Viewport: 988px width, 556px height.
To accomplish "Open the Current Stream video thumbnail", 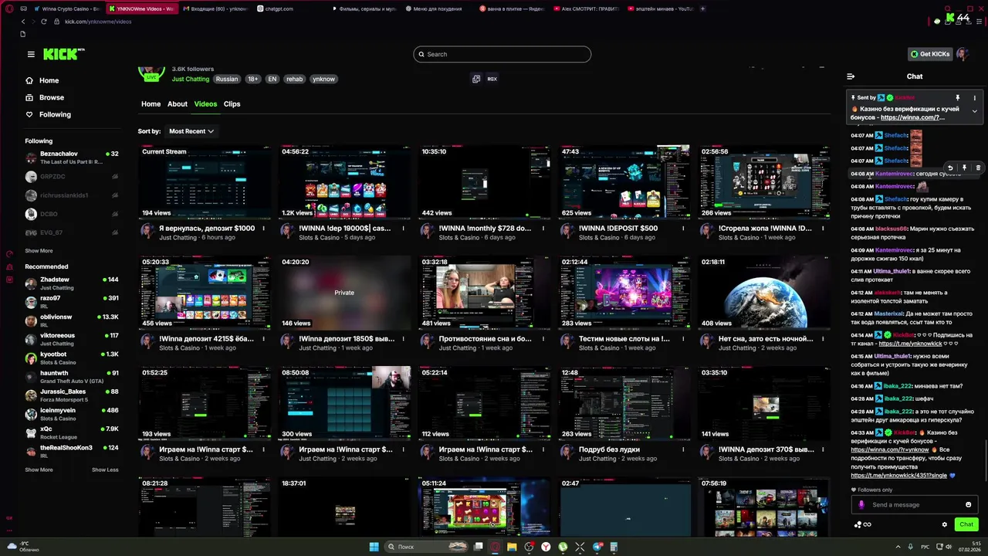I will tap(205, 182).
